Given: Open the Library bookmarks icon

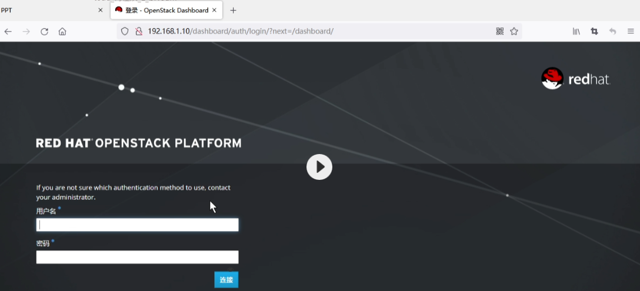Looking at the screenshot, I should pyautogui.click(x=576, y=31).
